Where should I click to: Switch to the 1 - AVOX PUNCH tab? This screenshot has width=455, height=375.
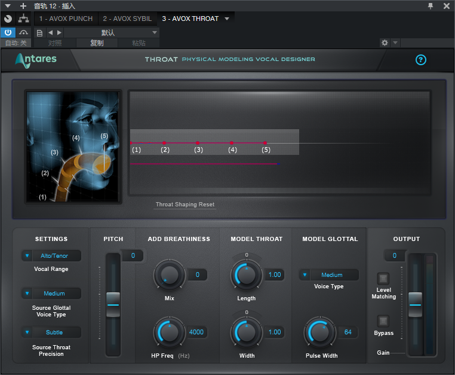[66, 19]
